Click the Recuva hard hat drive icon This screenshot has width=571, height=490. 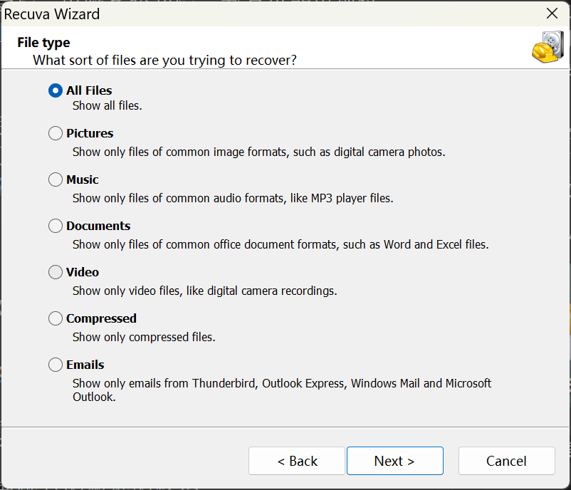pyautogui.click(x=548, y=46)
